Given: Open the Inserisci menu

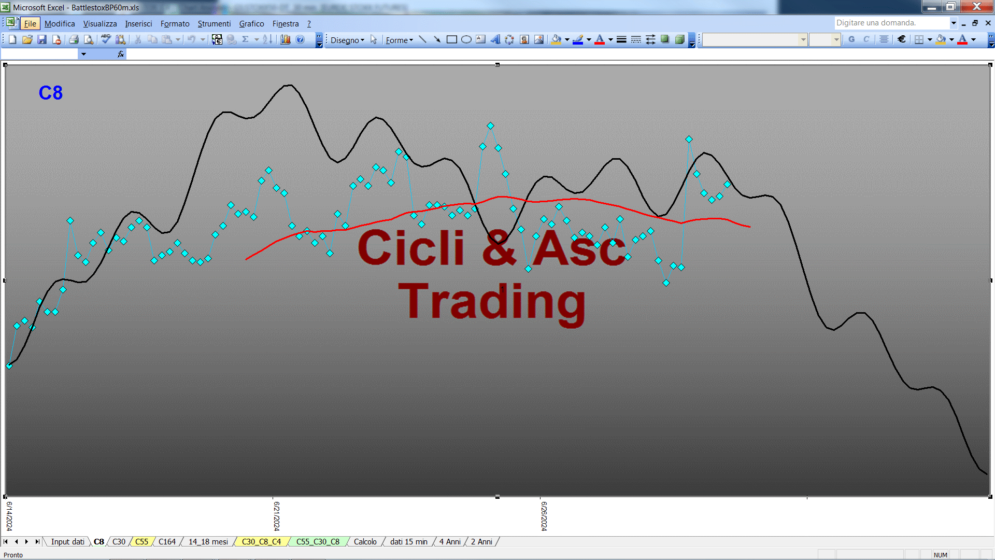Looking at the screenshot, I should pos(138,24).
